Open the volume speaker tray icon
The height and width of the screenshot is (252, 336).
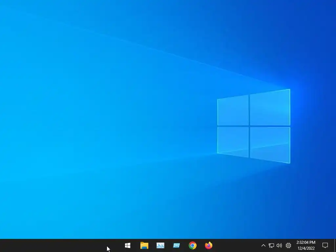pos(279,245)
